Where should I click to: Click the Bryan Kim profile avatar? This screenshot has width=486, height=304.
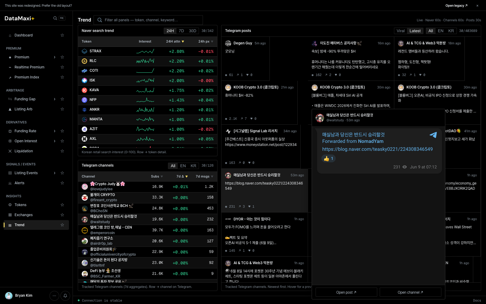pos(9,295)
